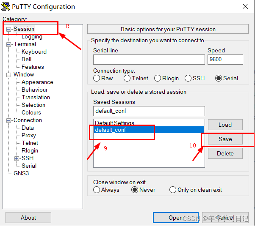
Task: Collapse the Window tree node
Action: click(x=8, y=75)
